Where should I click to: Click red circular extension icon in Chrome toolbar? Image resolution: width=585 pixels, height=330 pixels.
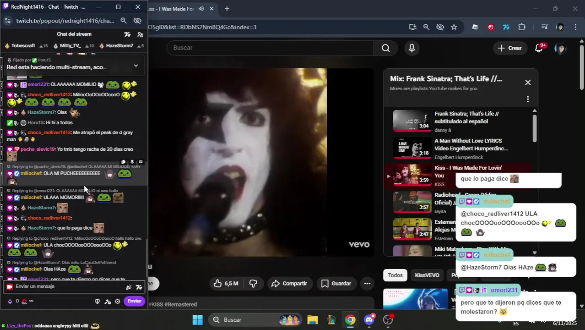pos(491,27)
